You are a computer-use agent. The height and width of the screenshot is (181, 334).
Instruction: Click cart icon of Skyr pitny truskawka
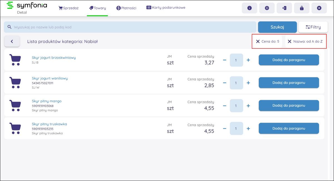click(15, 128)
